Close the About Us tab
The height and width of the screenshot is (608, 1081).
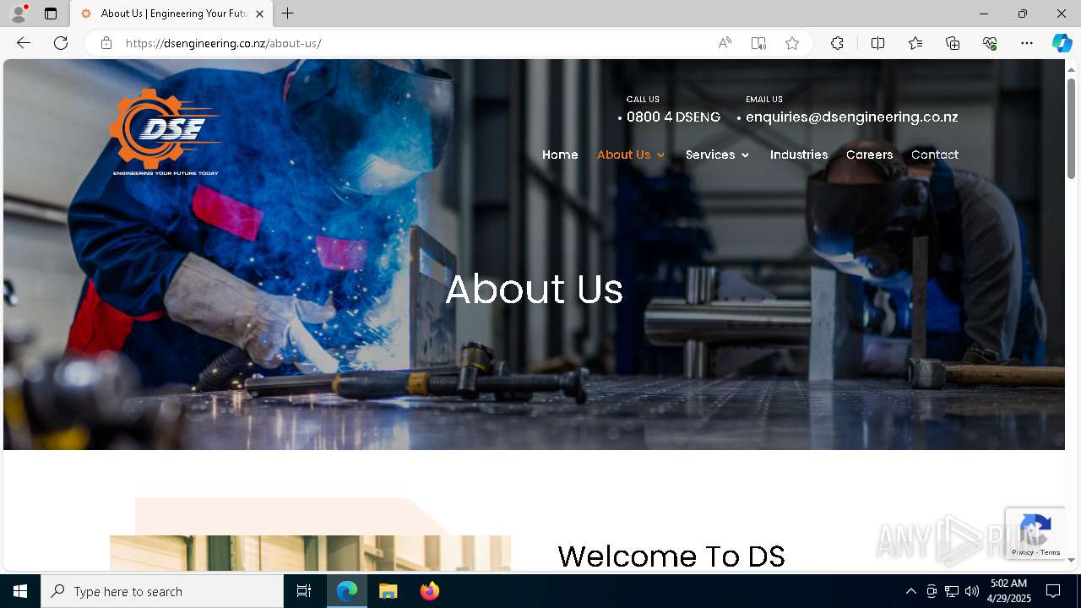[259, 14]
